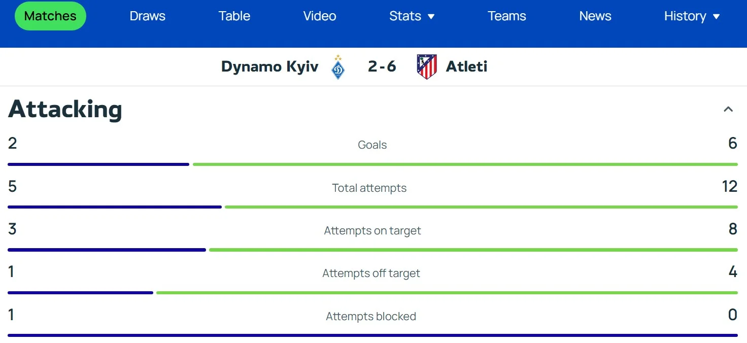
Task: Click the green Attempts off target bar
Action: (x=447, y=293)
